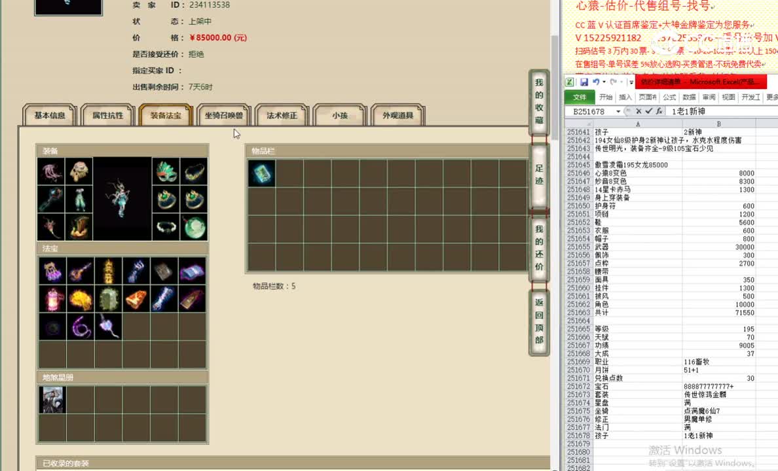Click the 共计 total cell 71550

[719, 312]
